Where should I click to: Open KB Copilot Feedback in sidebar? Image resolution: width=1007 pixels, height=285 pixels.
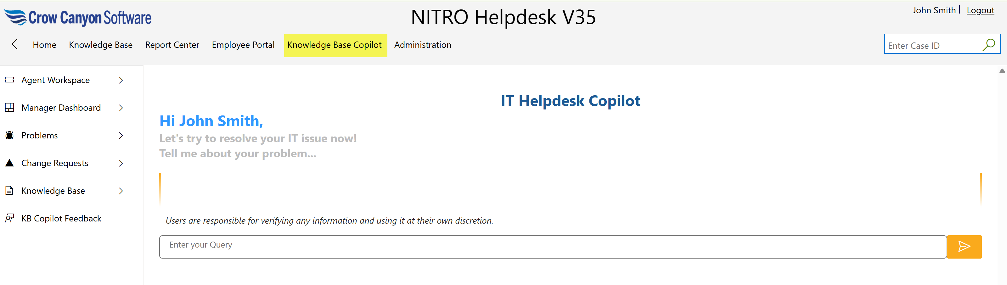click(x=61, y=218)
